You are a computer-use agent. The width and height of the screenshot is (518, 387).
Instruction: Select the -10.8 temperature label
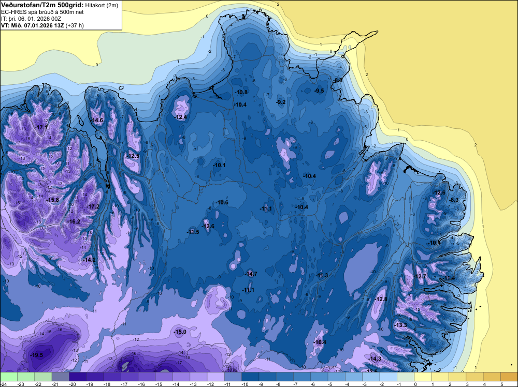241,92
